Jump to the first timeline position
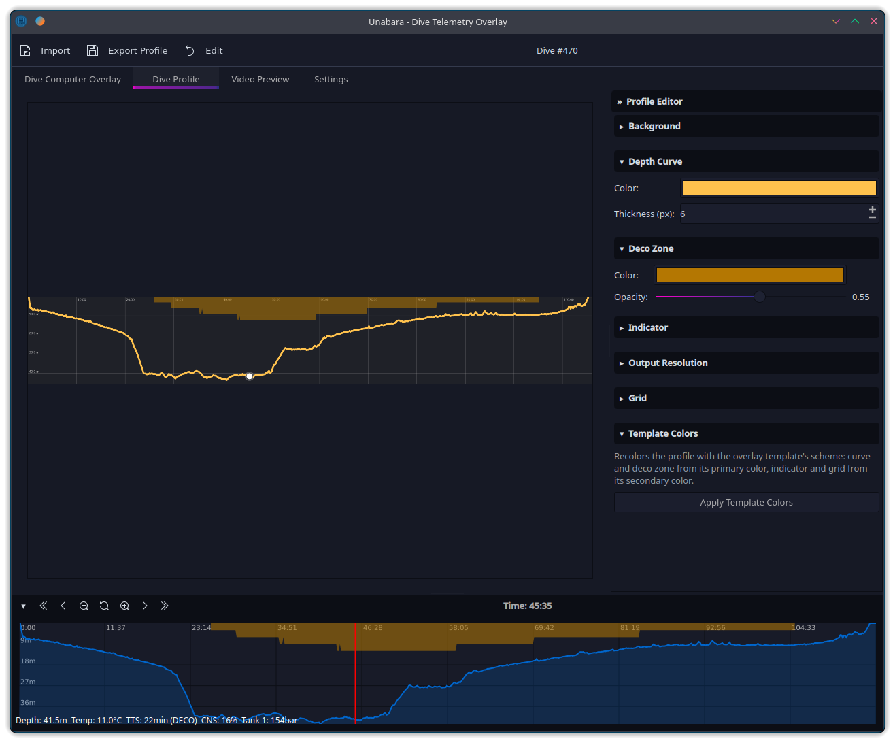 point(43,606)
